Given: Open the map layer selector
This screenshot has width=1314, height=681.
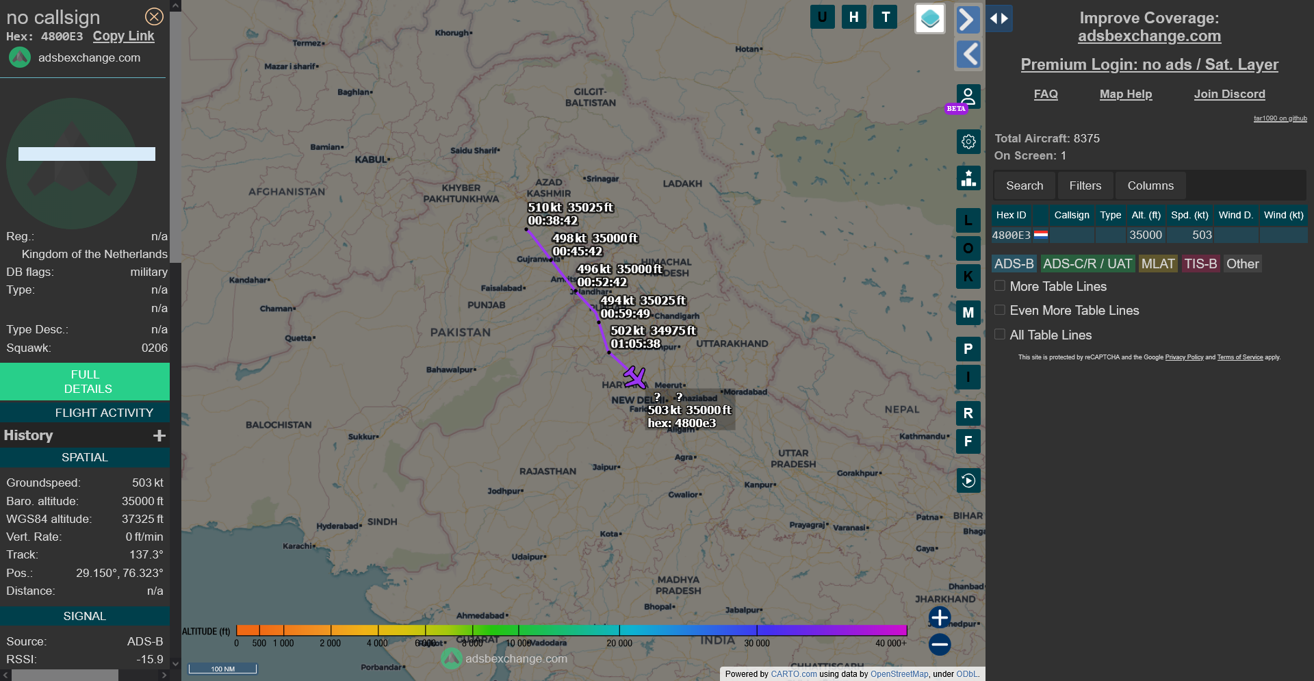Looking at the screenshot, I should 930,18.
